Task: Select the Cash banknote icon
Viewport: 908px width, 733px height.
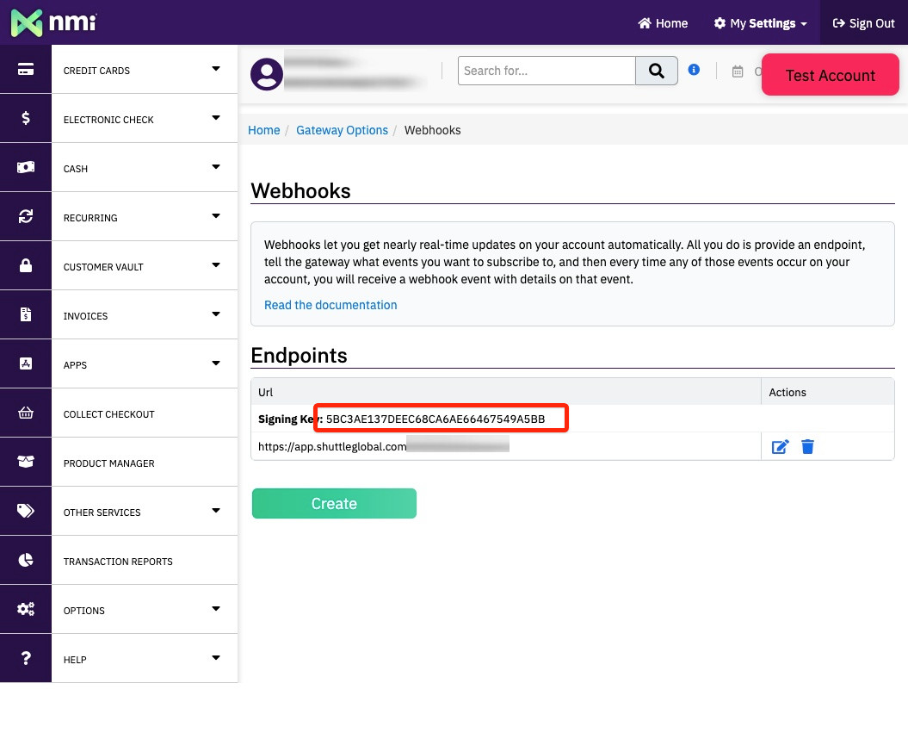Action: click(x=26, y=167)
